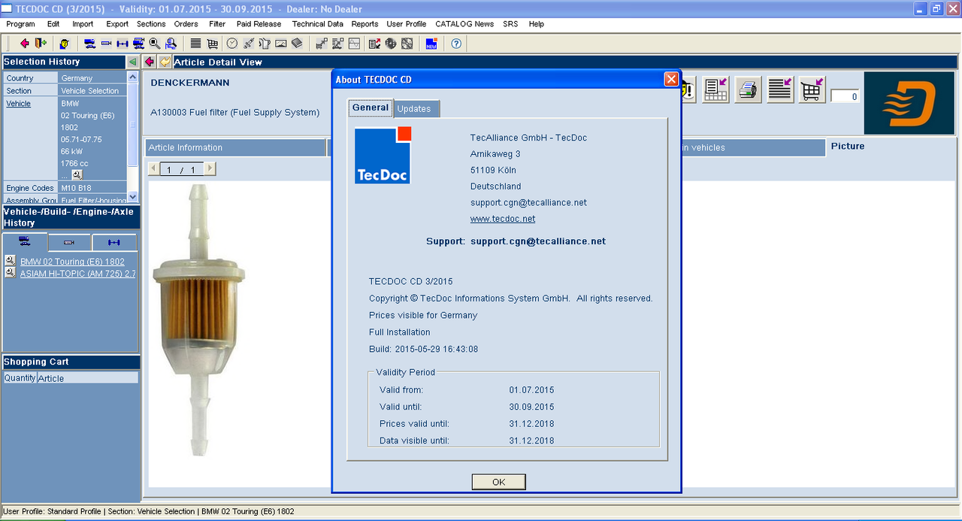Click the NEW catalog news icon

[x=431, y=44]
